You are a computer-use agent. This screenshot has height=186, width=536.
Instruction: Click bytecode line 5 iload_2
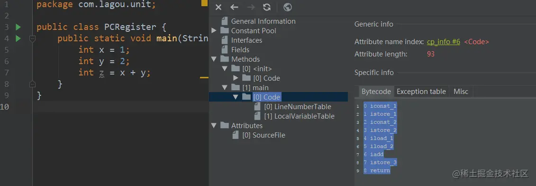point(378,146)
